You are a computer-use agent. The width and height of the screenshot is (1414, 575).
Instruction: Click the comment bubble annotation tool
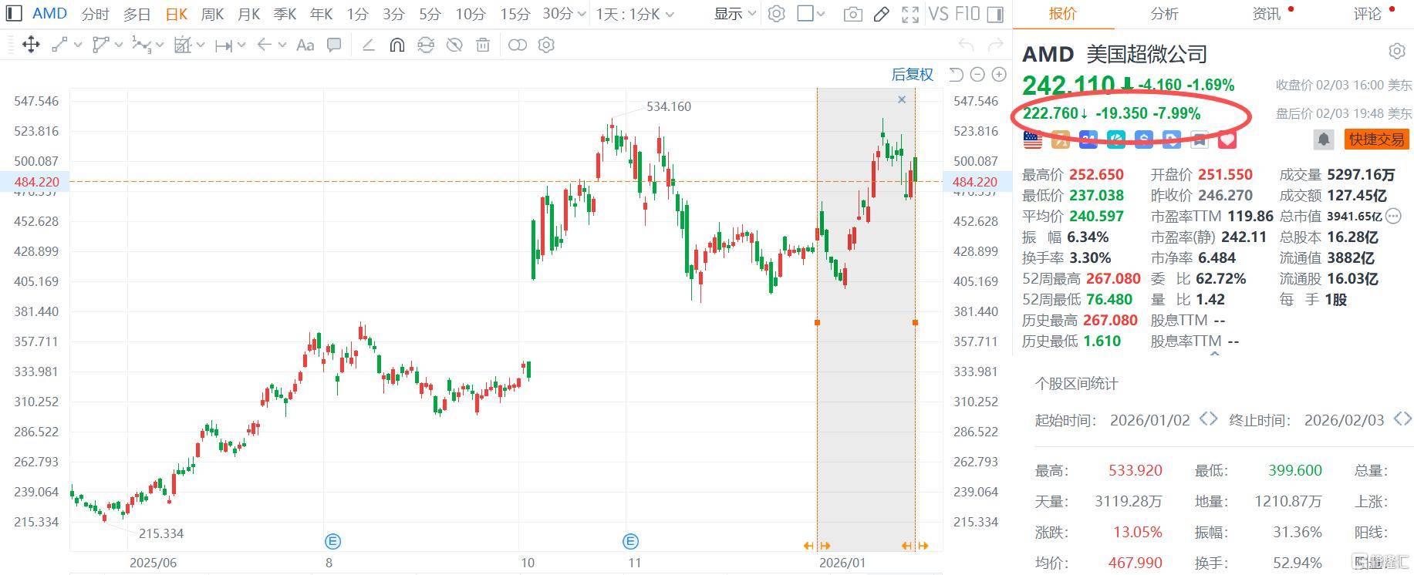point(334,45)
